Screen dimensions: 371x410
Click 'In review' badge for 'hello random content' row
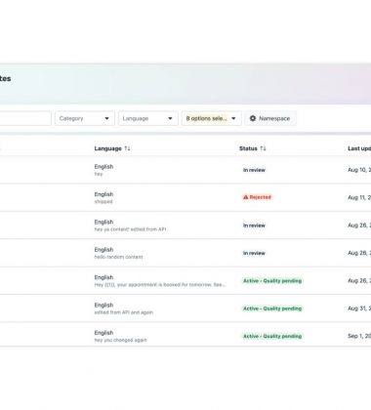(x=254, y=253)
